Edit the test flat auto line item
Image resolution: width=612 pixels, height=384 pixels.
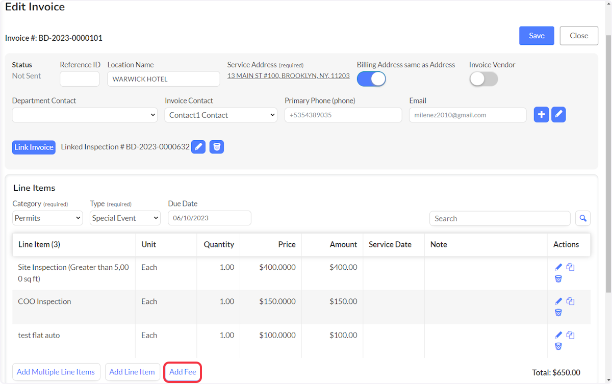[x=558, y=335]
